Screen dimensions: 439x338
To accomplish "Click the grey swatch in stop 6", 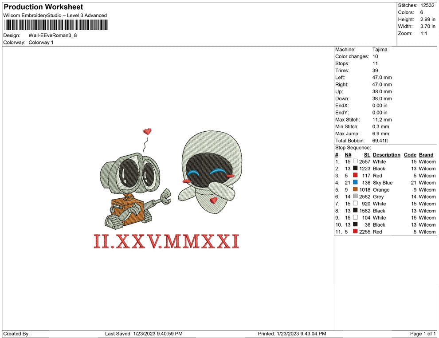I will coord(355,197).
